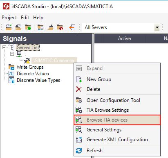Open the Project menu
Image resolution: width=168 pixels, height=158 pixels.
coord(9,18)
